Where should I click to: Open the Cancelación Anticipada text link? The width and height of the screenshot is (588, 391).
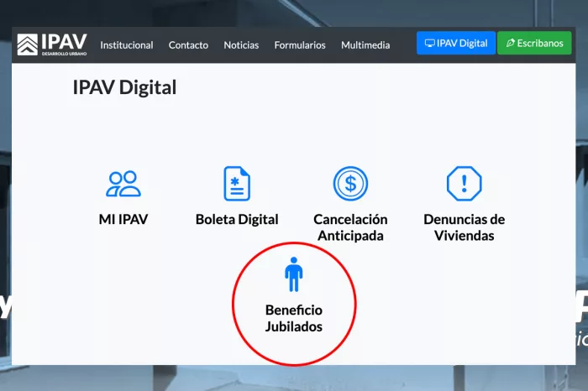(x=350, y=227)
